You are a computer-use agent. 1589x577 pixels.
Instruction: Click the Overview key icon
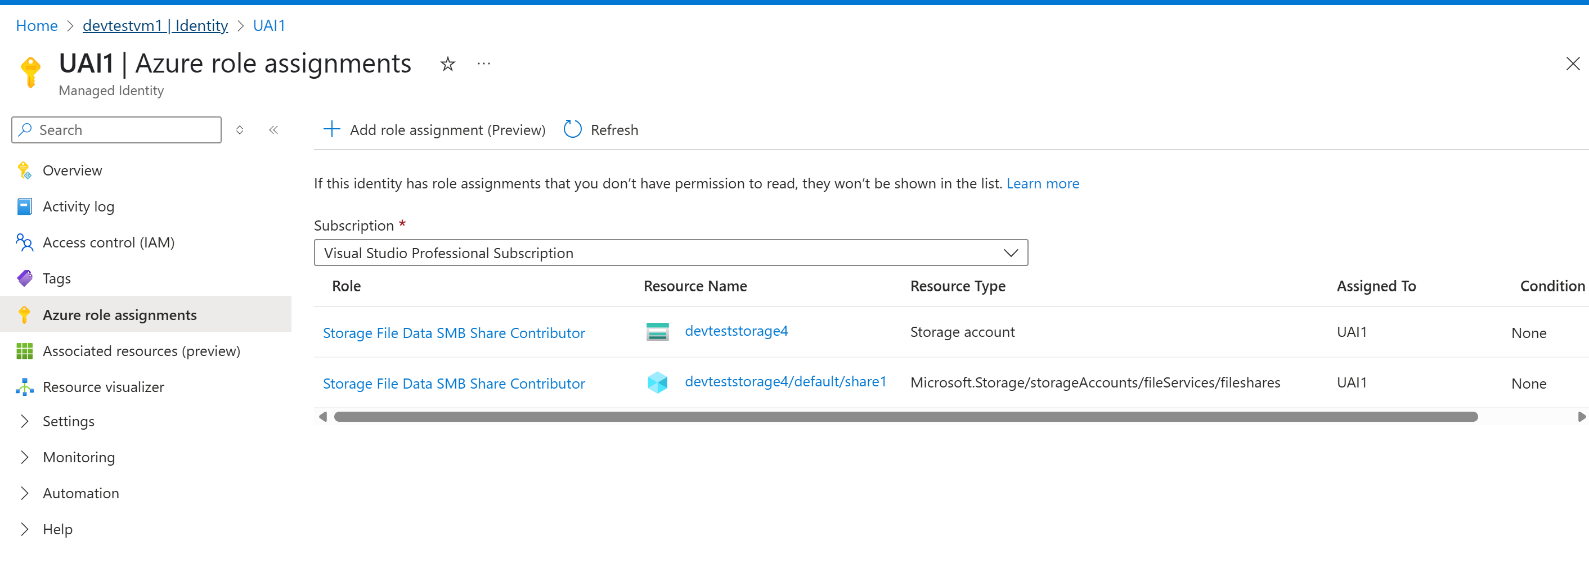pos(24,170)
